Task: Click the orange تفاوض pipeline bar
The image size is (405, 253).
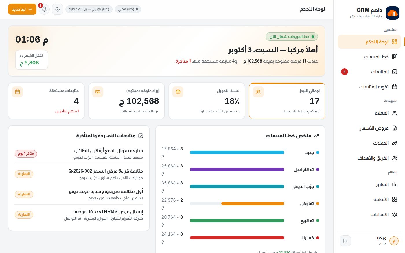Action: tap(253, 204)
